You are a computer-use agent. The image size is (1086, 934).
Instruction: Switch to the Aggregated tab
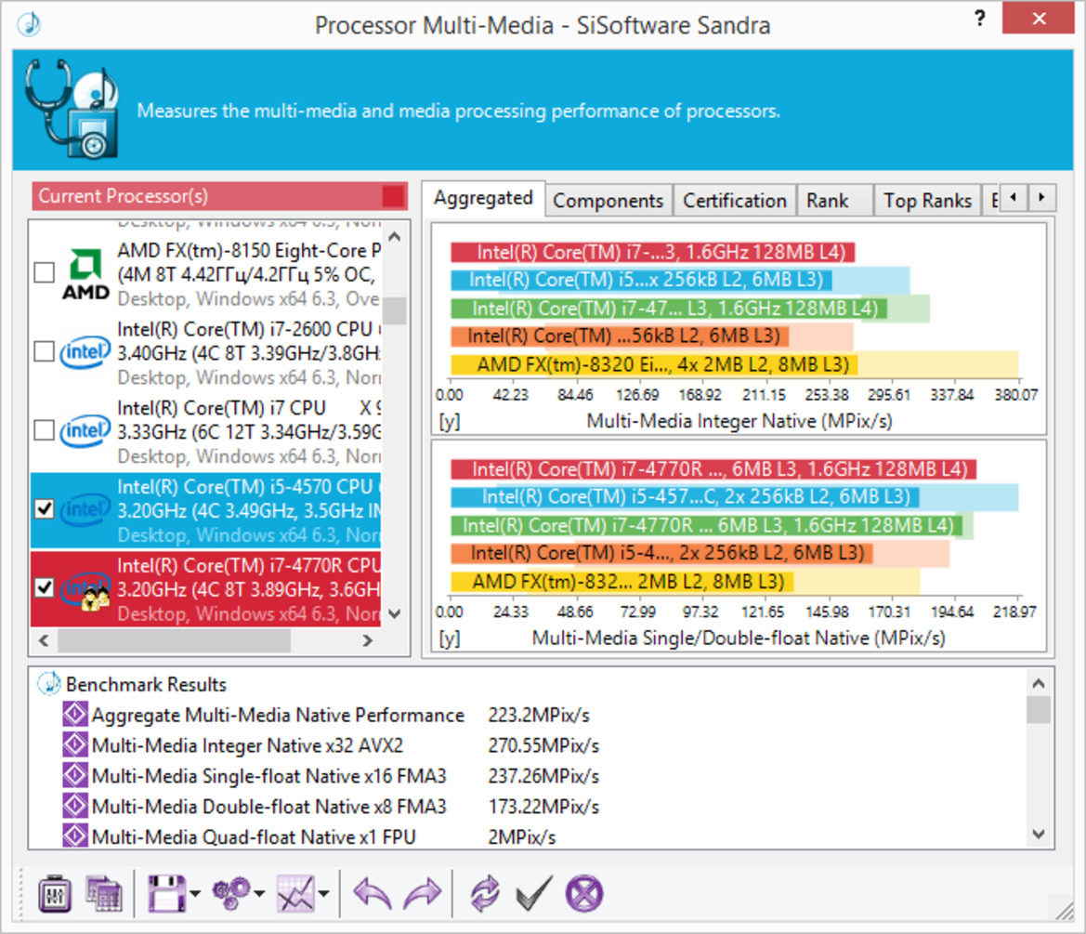point(483,199)
